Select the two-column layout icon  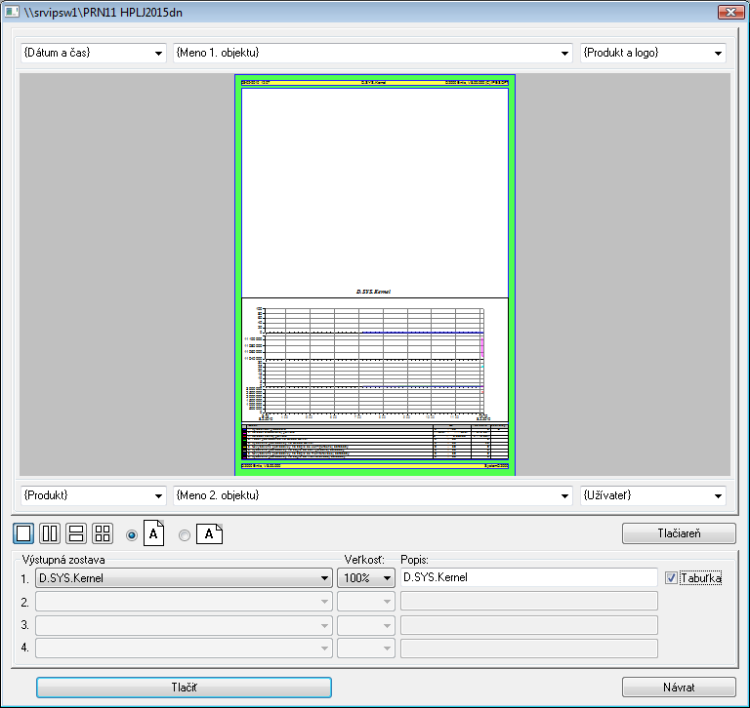click(x=50, y=533)
